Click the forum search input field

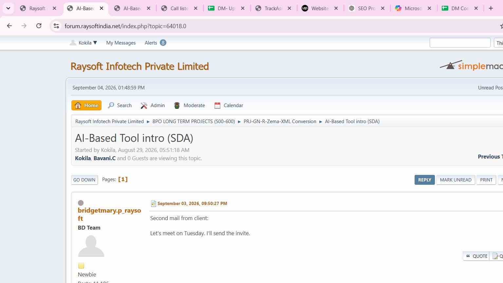[x=460, y=43]
